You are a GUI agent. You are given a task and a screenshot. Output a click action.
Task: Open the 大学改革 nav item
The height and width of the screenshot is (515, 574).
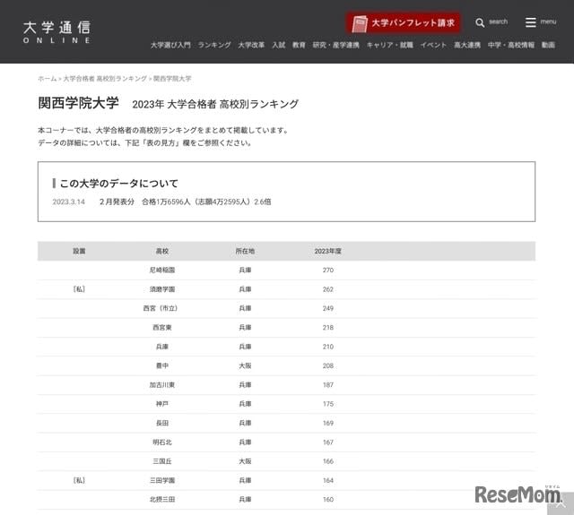(251, 45)
